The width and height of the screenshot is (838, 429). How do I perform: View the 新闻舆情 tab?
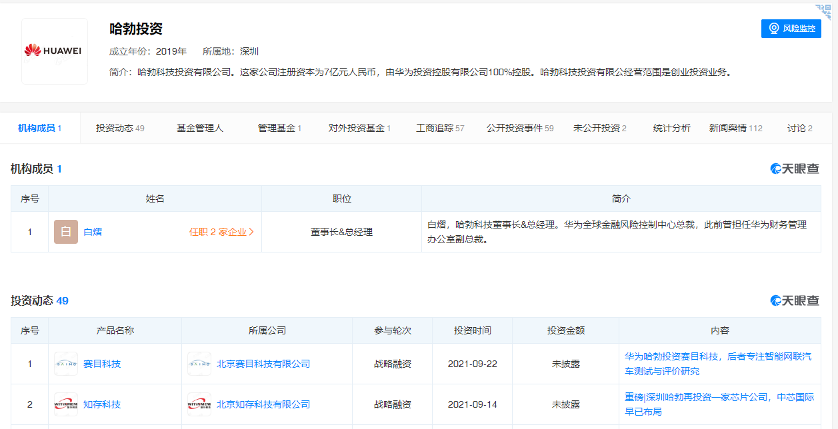[736, 128]
